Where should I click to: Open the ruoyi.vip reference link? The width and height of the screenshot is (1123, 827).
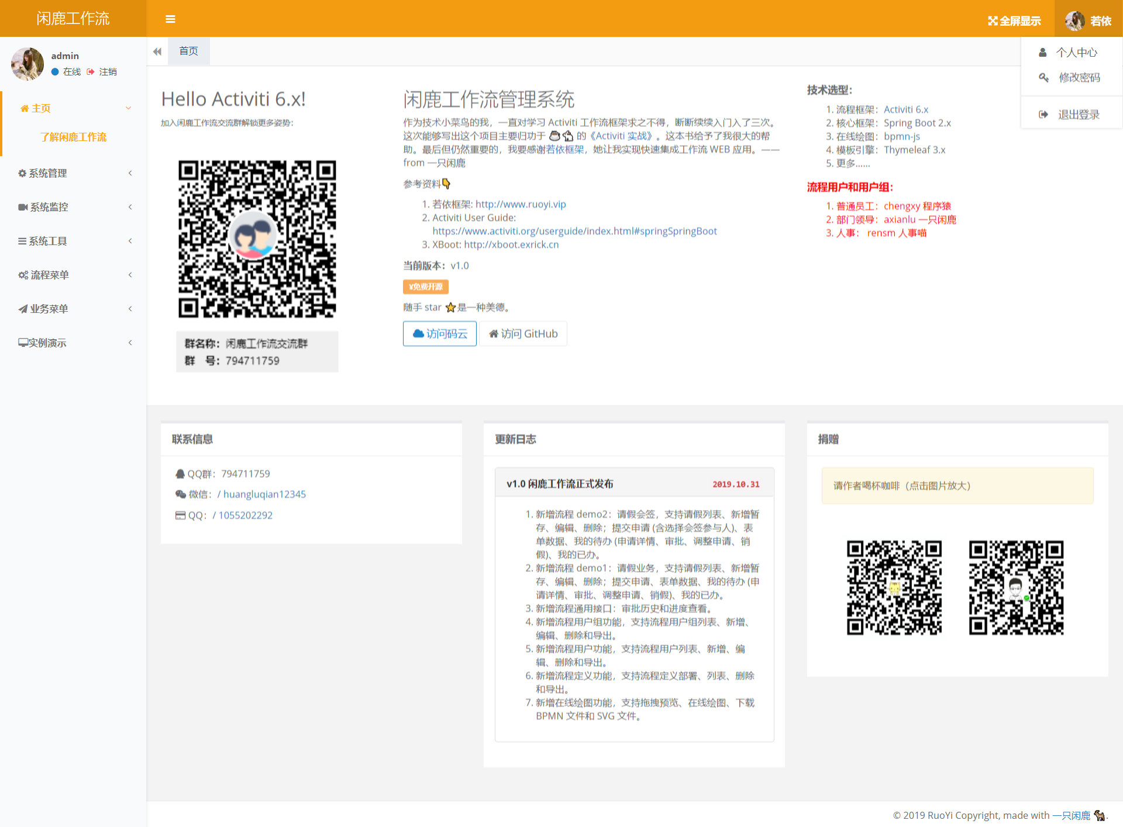point(520,204)
